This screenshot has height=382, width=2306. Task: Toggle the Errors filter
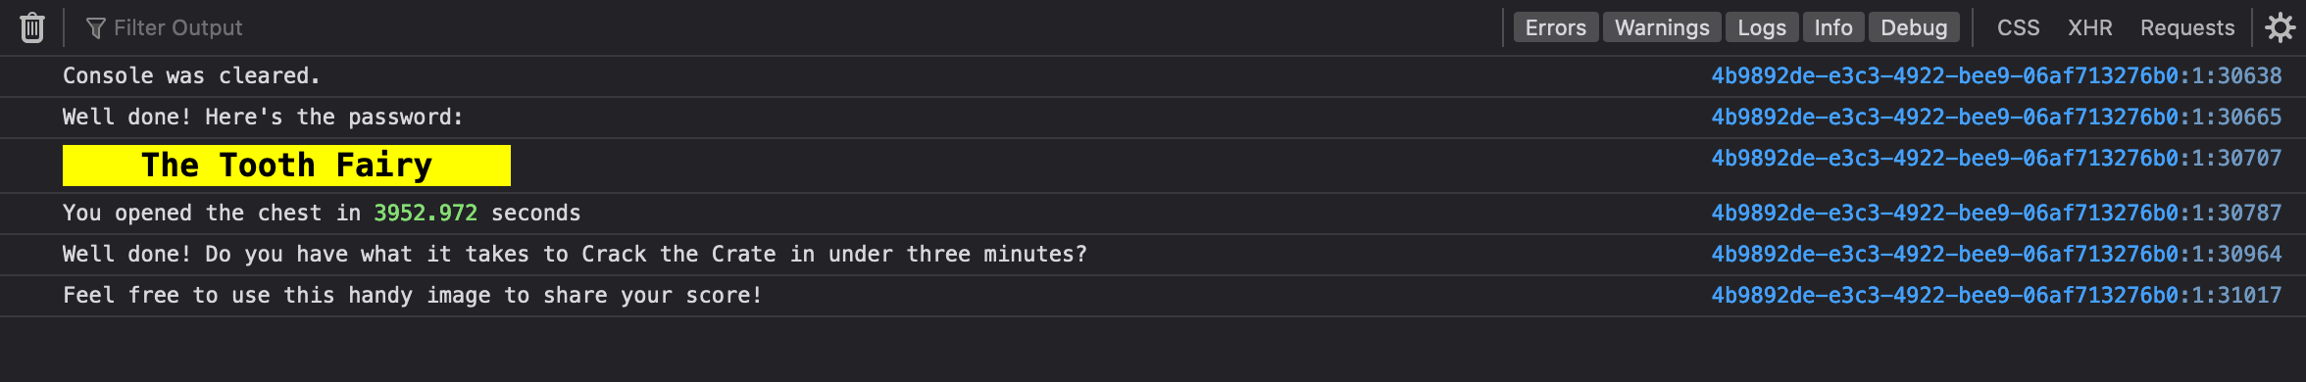[x=1556, y=27]
